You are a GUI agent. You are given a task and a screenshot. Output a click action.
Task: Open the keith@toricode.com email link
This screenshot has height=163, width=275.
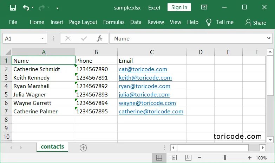145,77
